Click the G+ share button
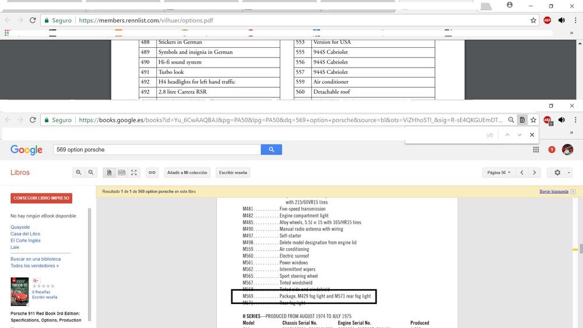Screen dimensions: 583x328 36,280
